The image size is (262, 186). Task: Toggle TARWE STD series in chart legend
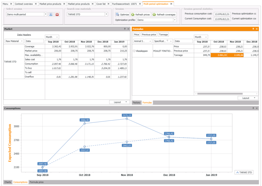point(244,172)
